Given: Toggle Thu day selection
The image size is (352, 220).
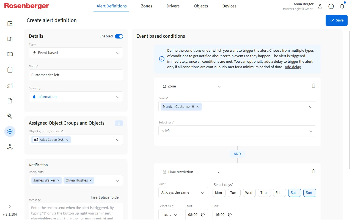Looking at the screenshot, I should 264,193.
